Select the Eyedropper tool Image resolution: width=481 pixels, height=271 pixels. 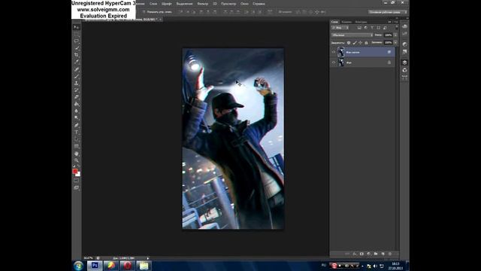77,62
